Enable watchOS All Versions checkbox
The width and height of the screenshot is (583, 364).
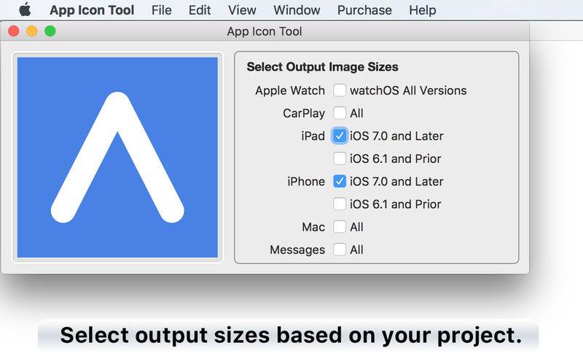point(340,90)
